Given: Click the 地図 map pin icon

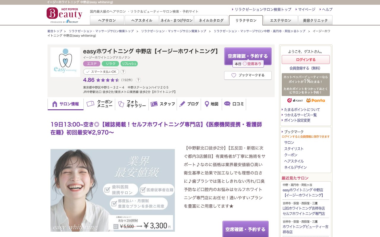Looking at the screenshot, I should pyautogui.click(x=207, y=104).
